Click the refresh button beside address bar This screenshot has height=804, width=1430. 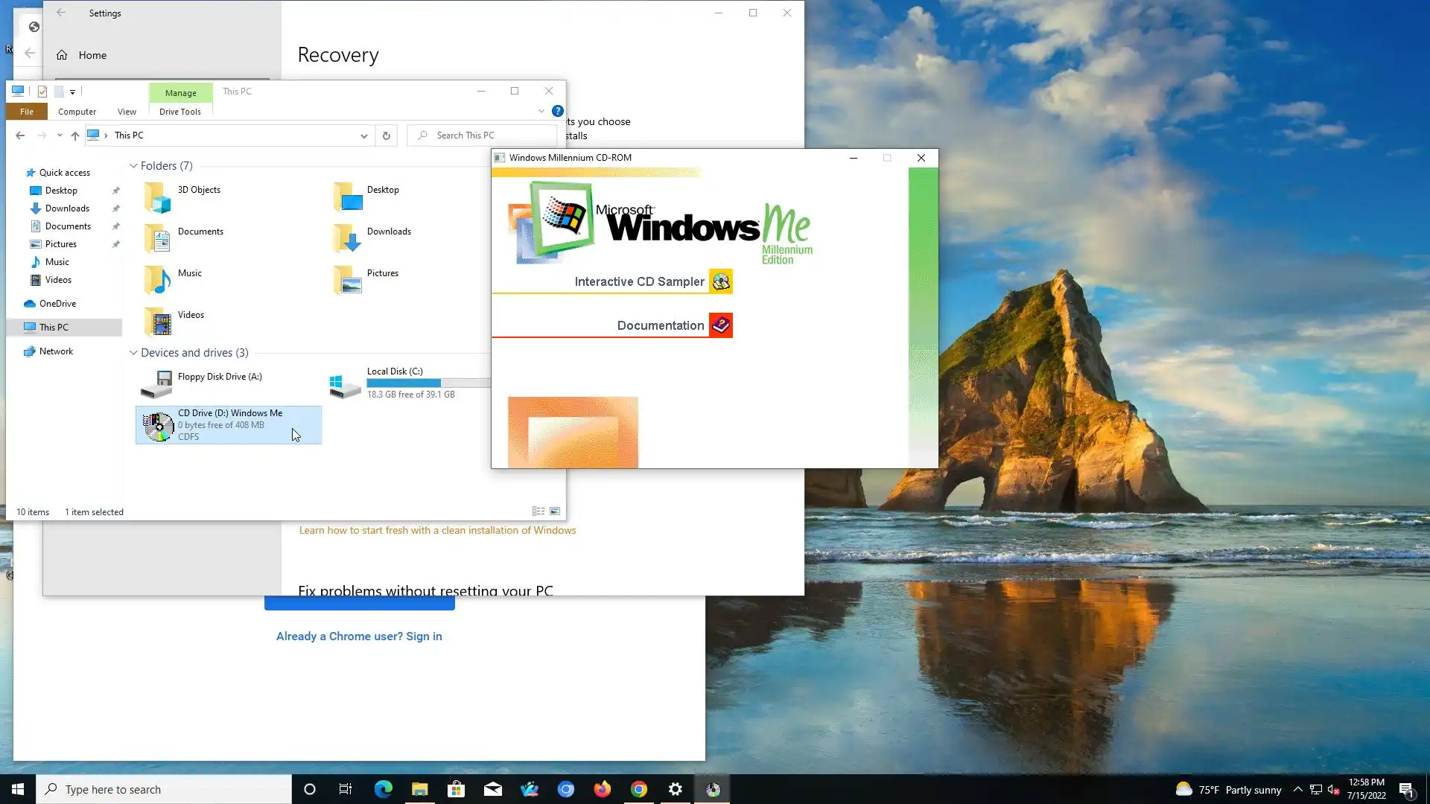tap(386, 135)
